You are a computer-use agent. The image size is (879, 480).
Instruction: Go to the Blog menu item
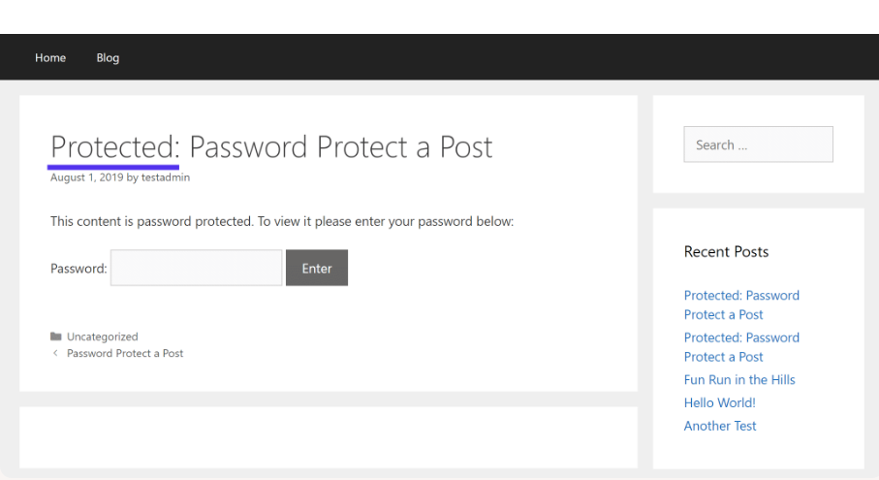click(108, 58)
